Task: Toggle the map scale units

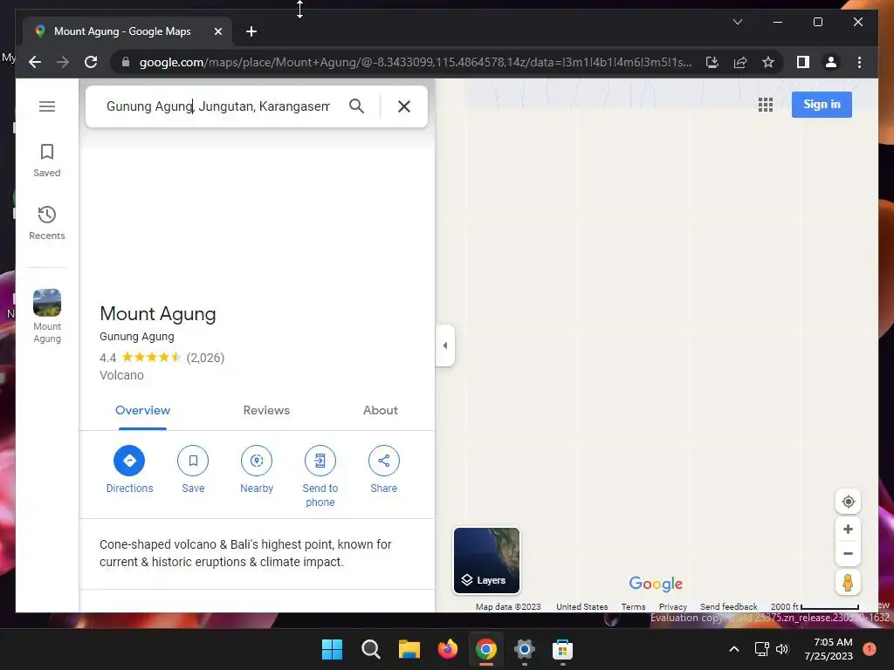Action: click(815, 607)
